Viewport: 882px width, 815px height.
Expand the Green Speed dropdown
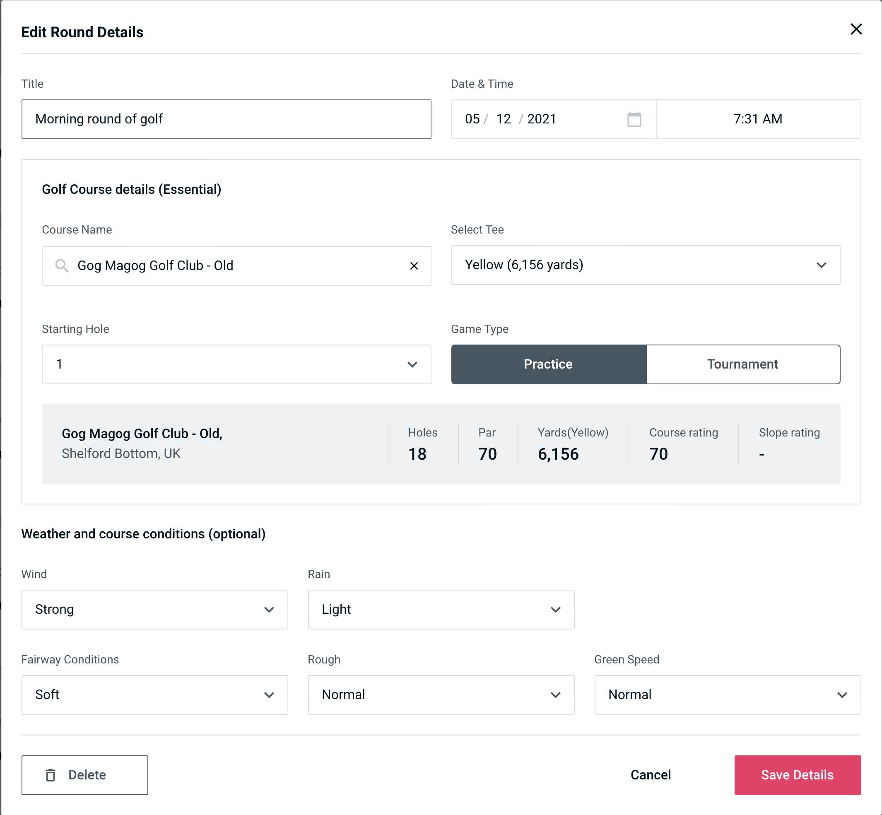coord(728,694)
